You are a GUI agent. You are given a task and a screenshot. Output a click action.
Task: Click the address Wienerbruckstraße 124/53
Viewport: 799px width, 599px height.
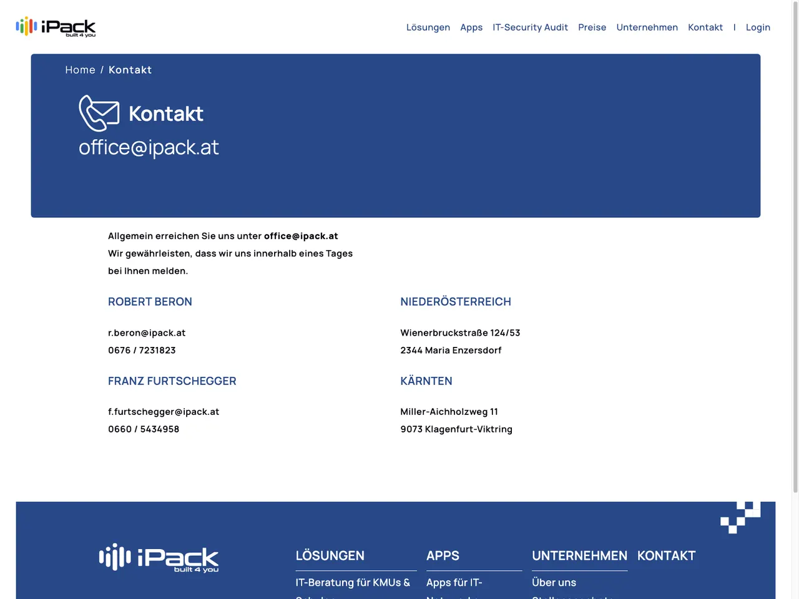pyautogui.click(x=460, y=333)
